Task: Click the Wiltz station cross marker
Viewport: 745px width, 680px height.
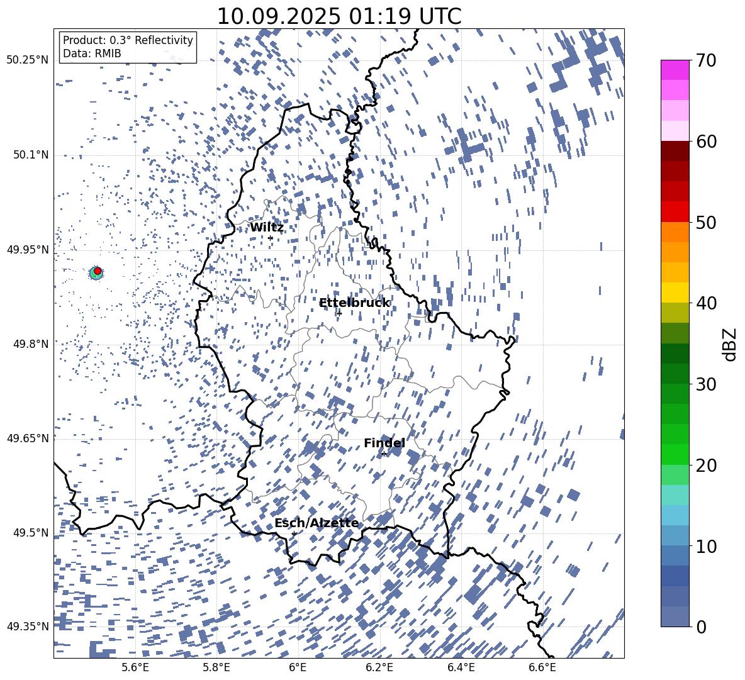Action: point(271,238)
